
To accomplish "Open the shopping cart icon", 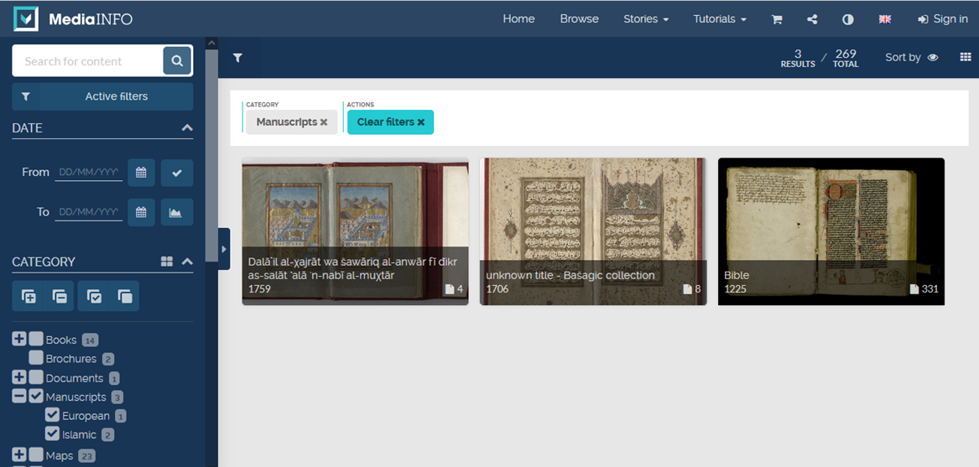I will (777, 19).
